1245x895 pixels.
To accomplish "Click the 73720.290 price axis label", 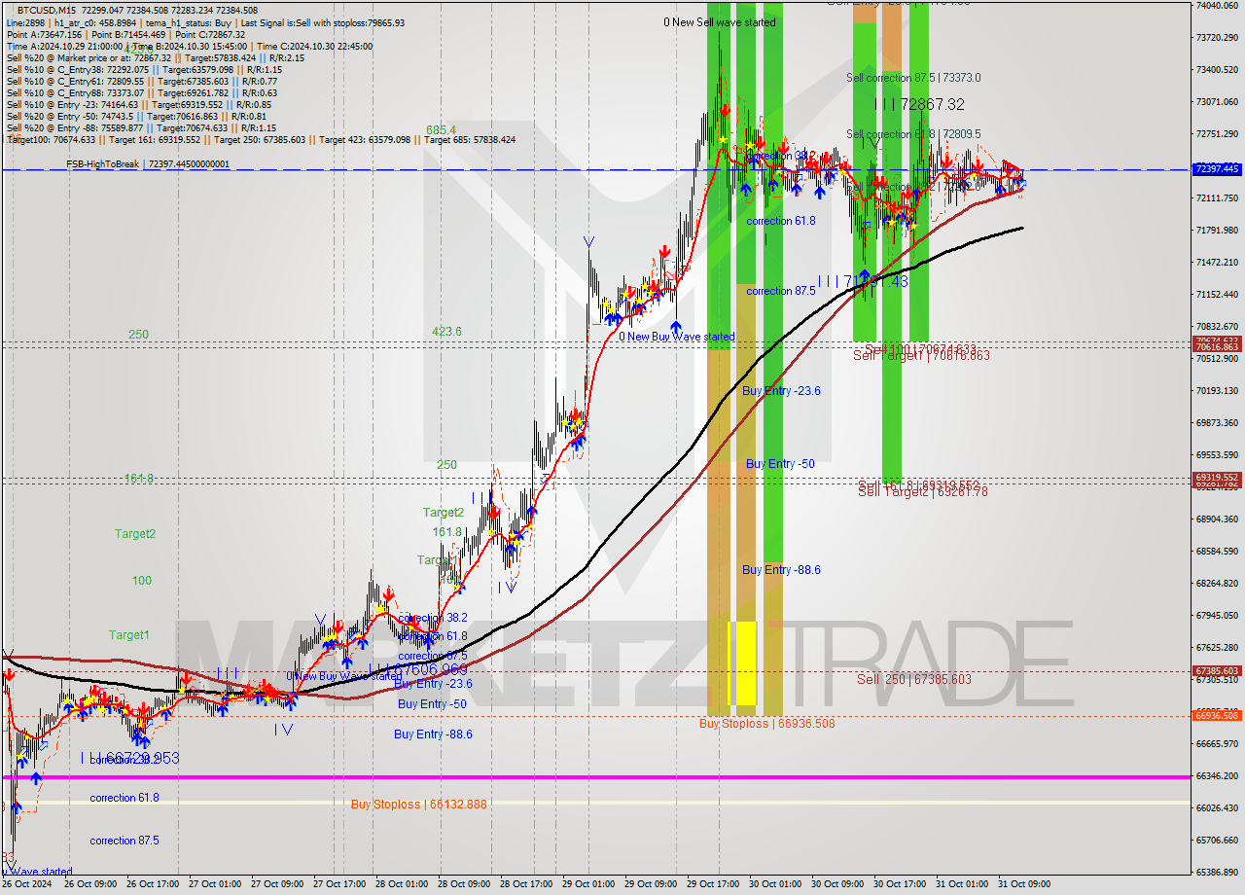I will (x=1217, y=37).
